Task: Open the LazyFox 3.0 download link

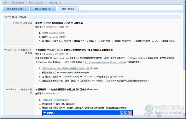Action: (x=53, y=33)
